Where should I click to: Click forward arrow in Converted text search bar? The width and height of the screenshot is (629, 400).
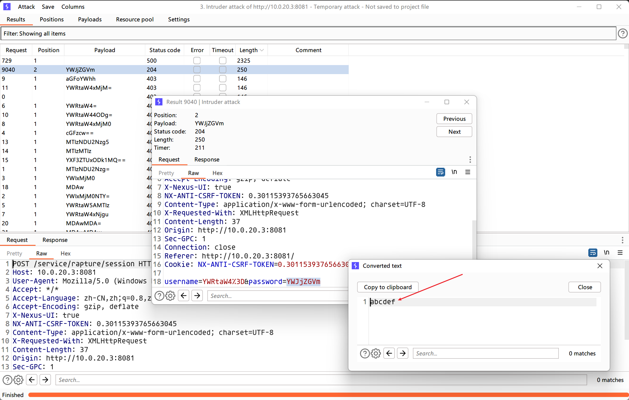(x=403, y=353)
